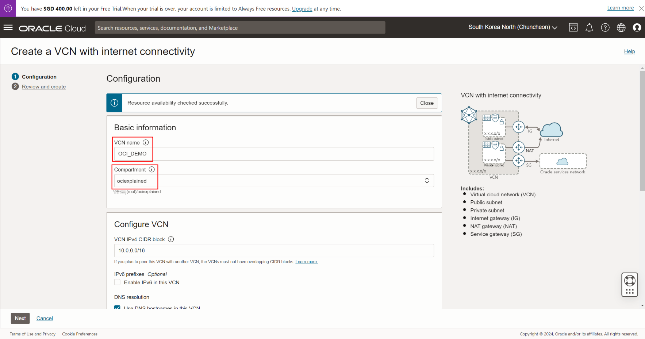Click the 'IPv6 prefixes Optional' label

(141, 274)
